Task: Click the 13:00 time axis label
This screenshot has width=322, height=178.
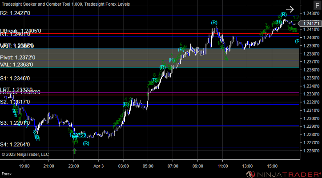Action: pyautogui.click(x=247, y=166)
